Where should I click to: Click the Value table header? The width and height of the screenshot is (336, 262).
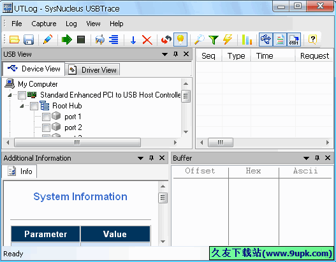(115, 234)
